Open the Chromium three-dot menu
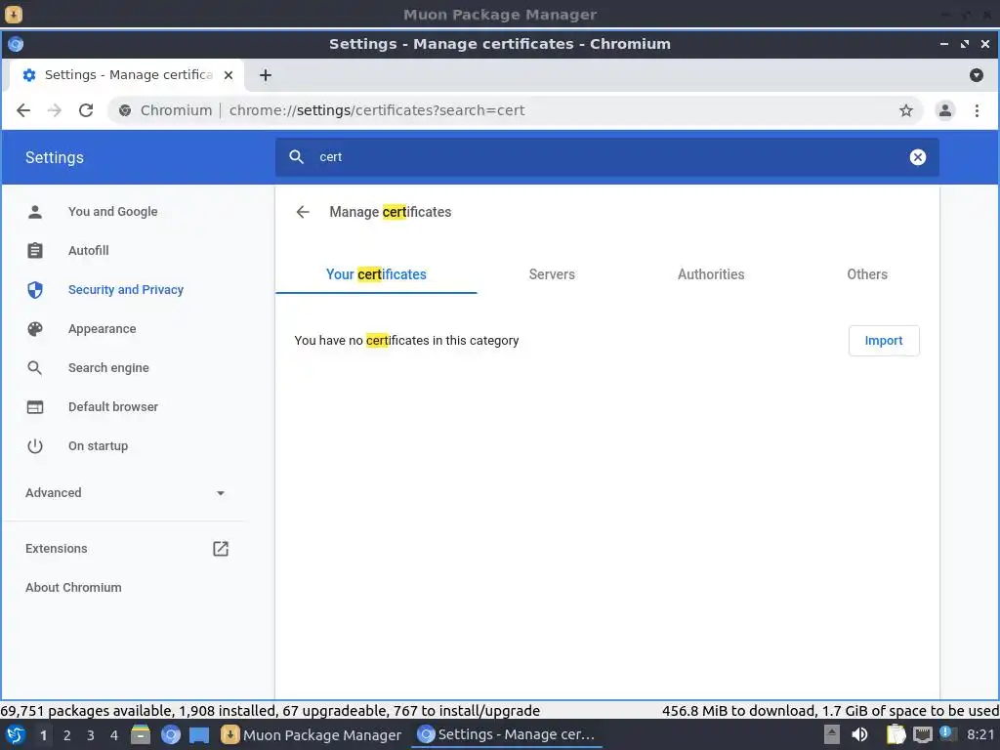 pos(977,110)
